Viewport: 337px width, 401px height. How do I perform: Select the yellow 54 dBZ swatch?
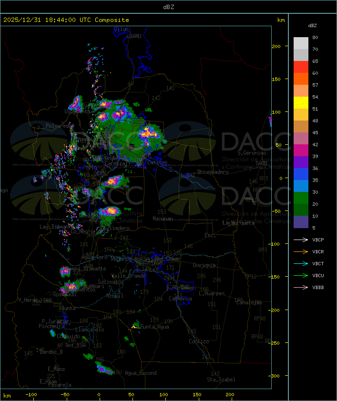(x=301, y=102)
